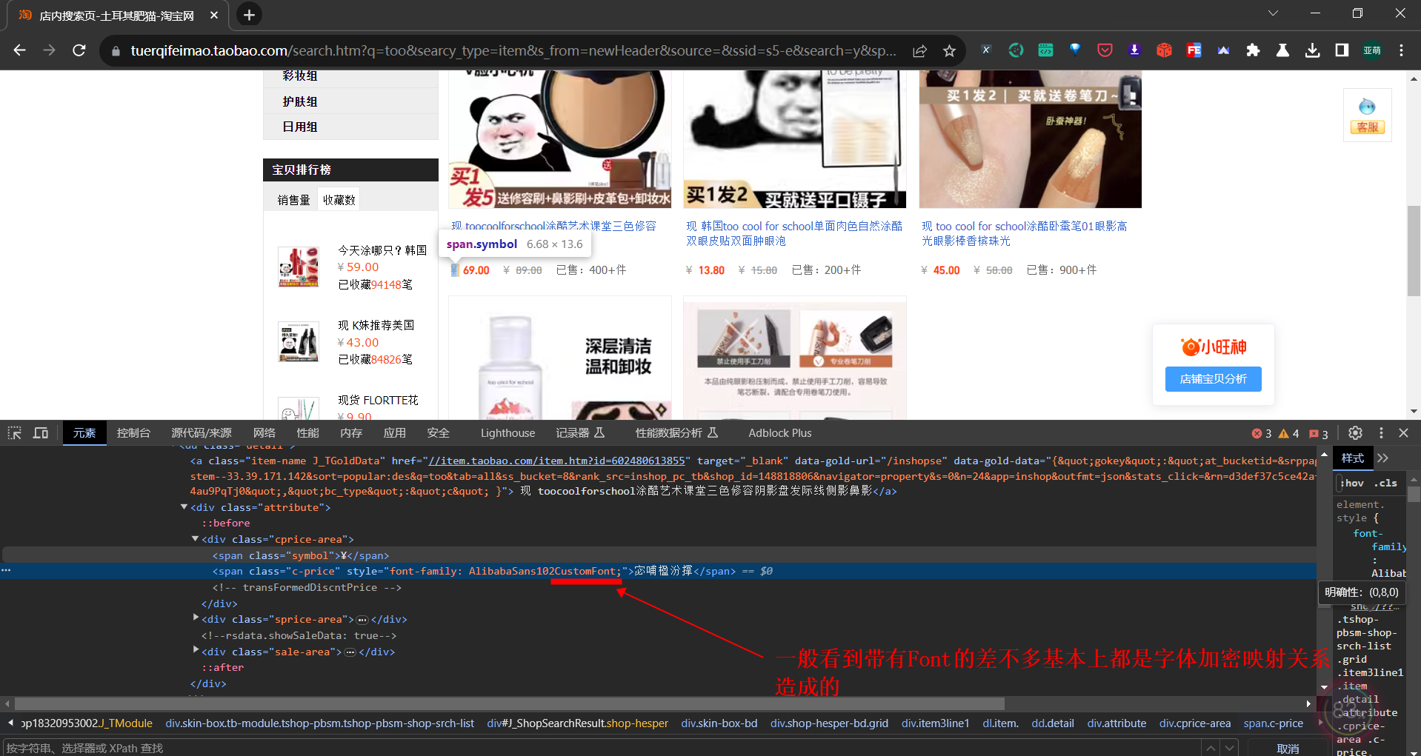Click the page vertical scrollbar
The height and width of the screenshot is (756, 1421).
pyautogui.click(x=1414, y=251)
